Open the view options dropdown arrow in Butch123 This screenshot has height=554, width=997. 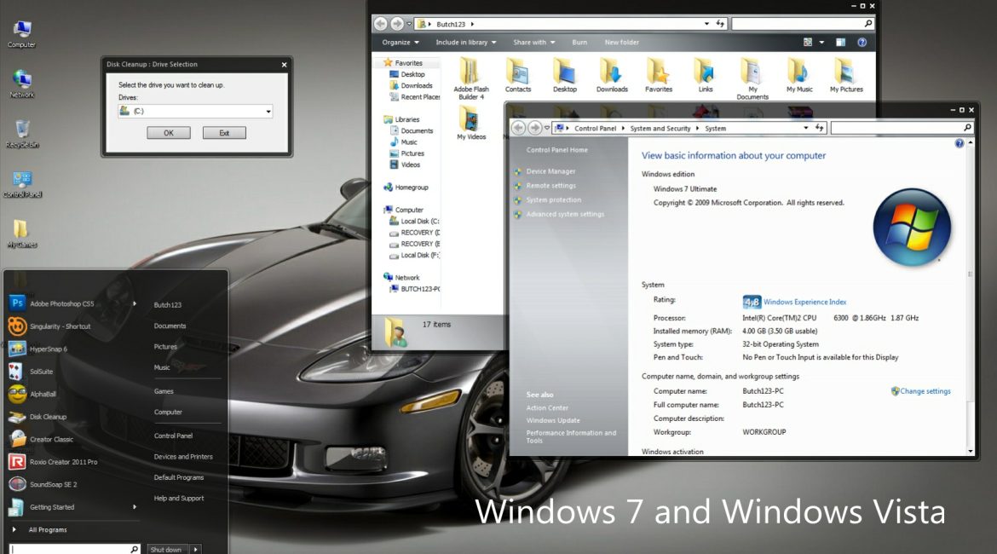(821, 43)
